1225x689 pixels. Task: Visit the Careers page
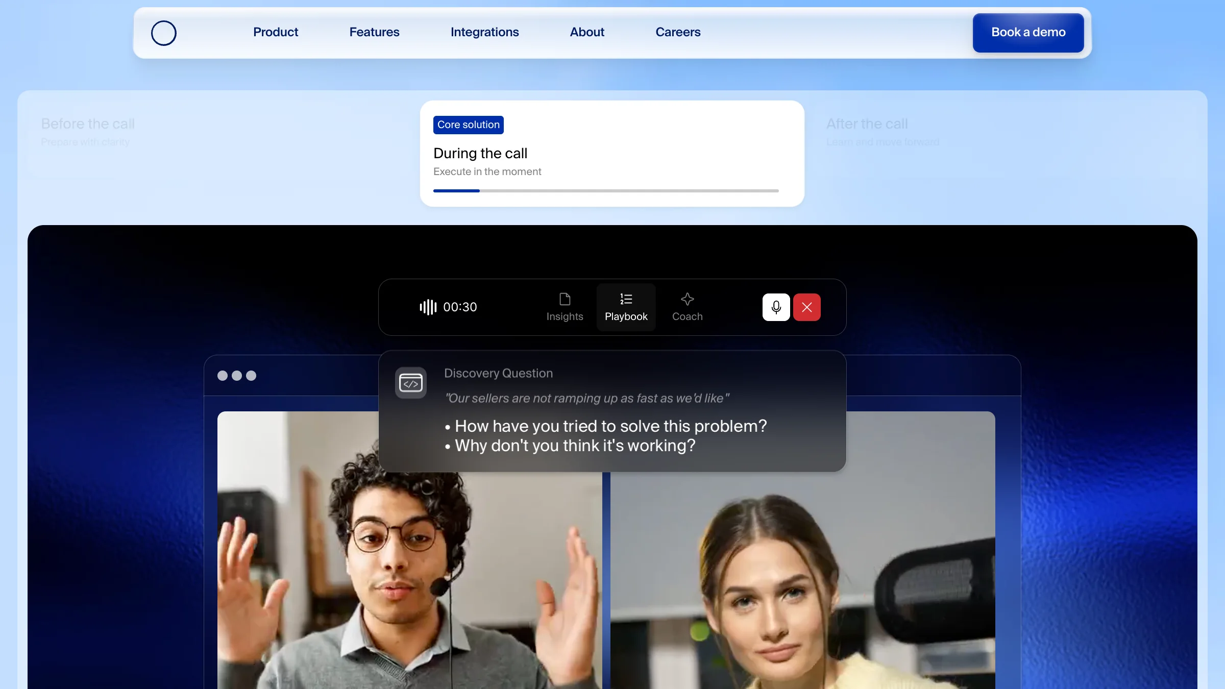point(678,32)
